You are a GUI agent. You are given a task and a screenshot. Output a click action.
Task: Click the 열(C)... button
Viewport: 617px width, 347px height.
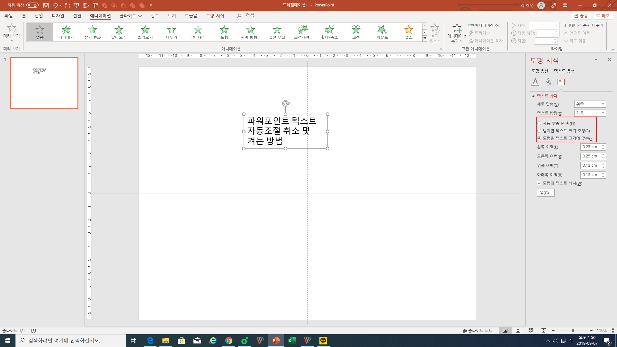[545, 193]
